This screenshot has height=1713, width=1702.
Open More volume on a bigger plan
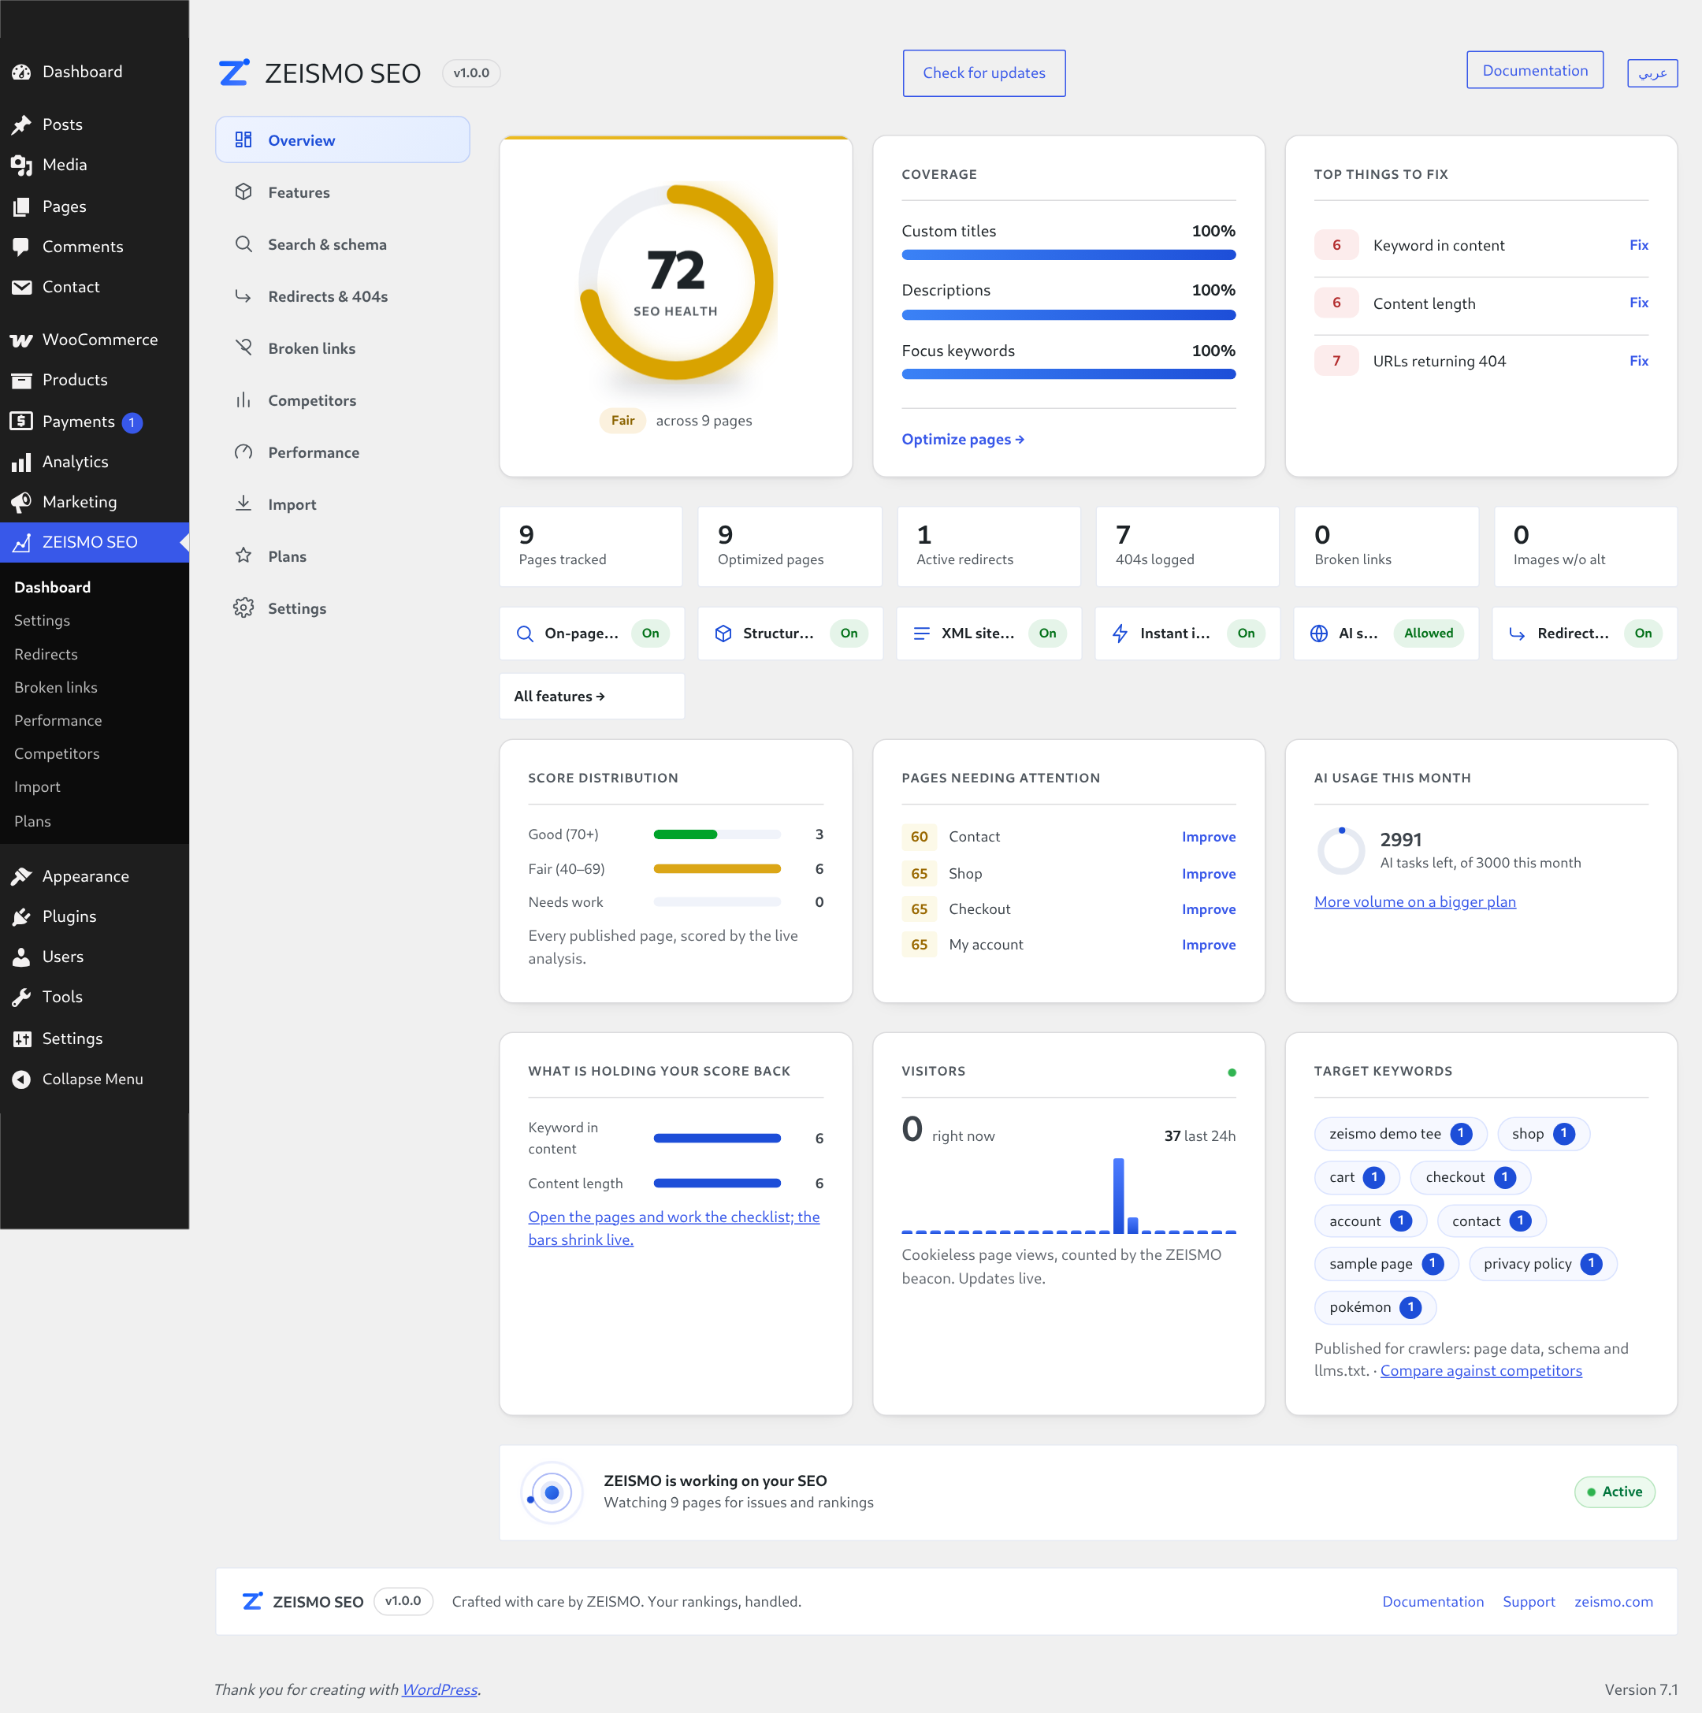click(x=1415, y=901)
